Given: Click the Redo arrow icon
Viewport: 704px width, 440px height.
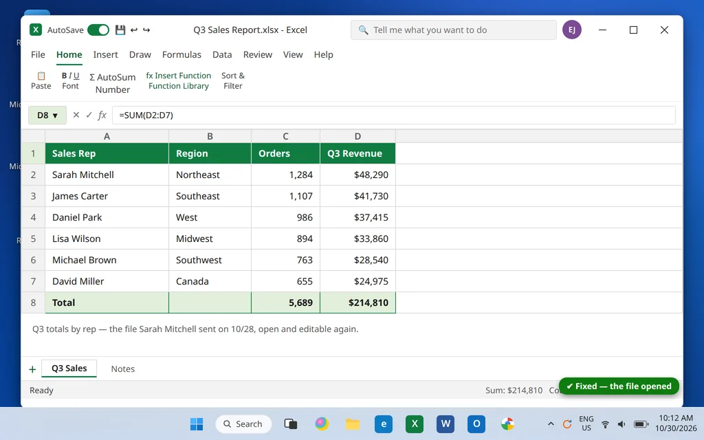Looking at the screenshot, I should tap(146, 30).
